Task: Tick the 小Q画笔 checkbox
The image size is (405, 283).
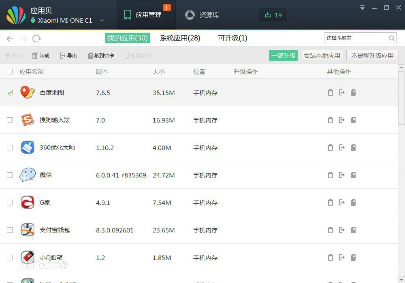Action: click(x=10, y=258)
